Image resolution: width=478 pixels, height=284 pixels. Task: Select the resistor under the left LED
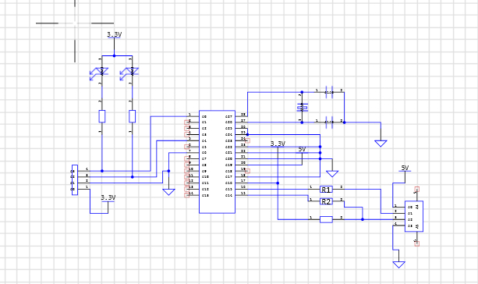click(x=102, y=116)
